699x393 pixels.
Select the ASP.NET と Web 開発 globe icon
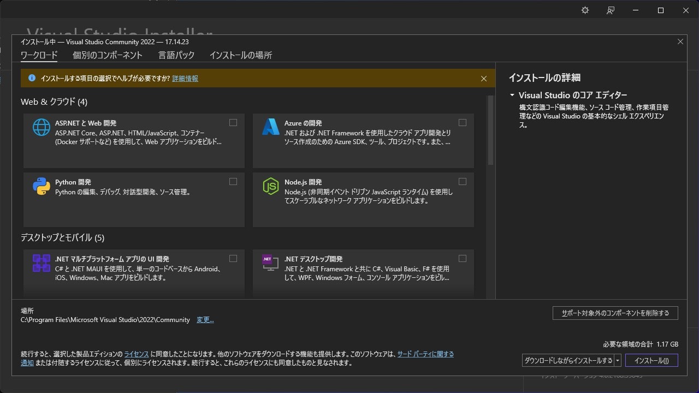coord(42,127)
